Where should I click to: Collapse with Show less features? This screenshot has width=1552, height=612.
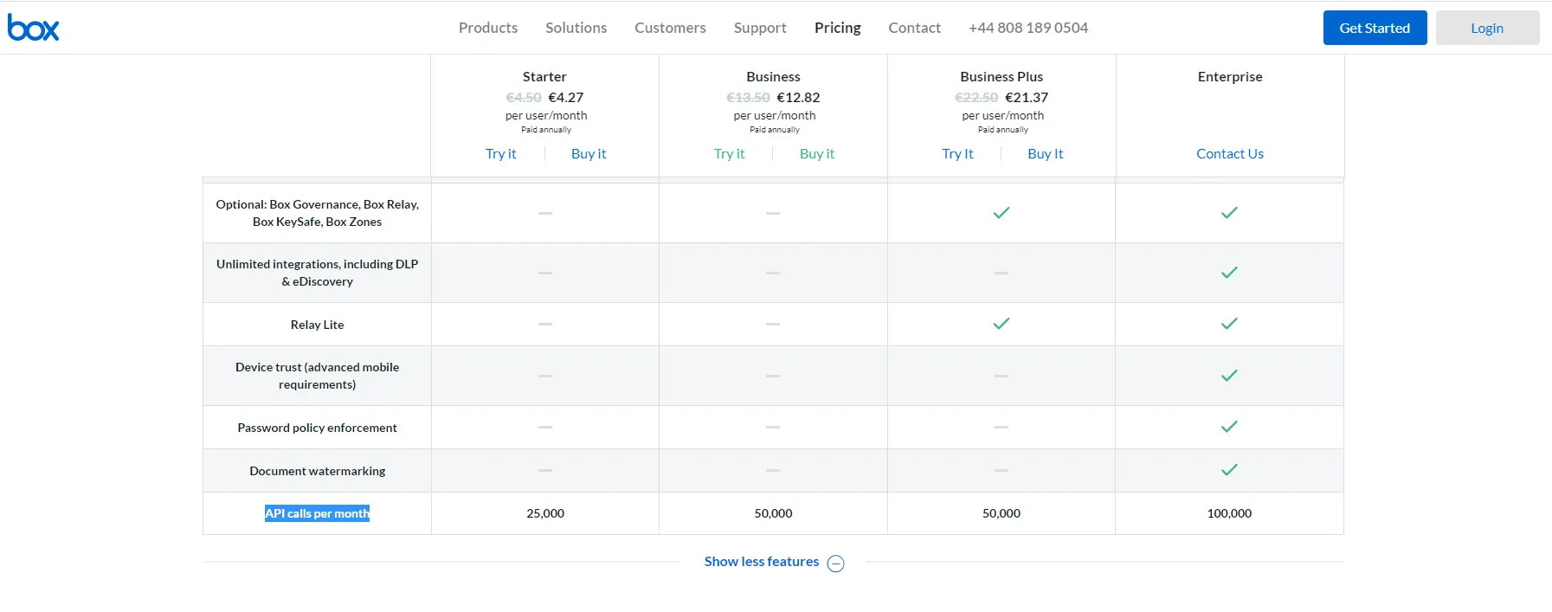click(762, 562)
